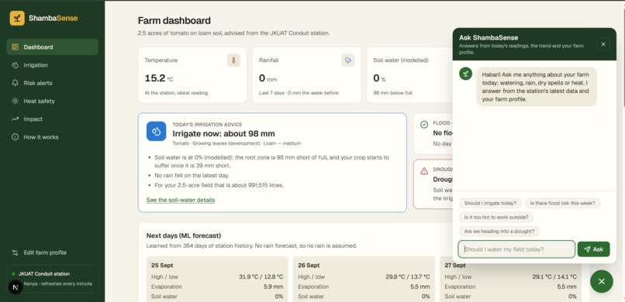The width and height of the screenshot is (625, 302).
Task: Click the Edit farm profile sliders icon
Action: 16,252
